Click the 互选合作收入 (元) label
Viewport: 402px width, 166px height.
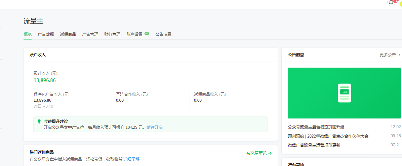pyautogui.click(x=132, y=94)
